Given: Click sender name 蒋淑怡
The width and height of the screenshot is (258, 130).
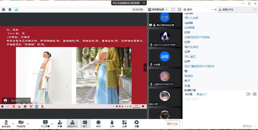Looking at the screenshot, I should pyautogui.click(x=189, y=76).
